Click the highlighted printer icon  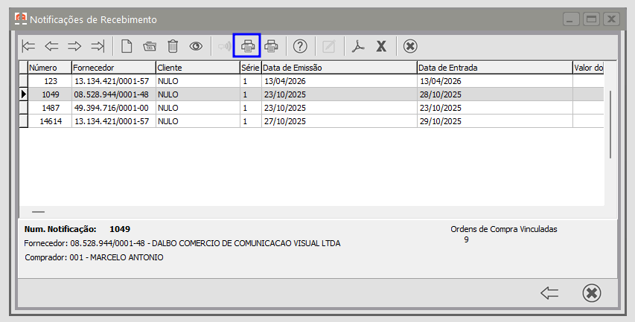[247, 46]
